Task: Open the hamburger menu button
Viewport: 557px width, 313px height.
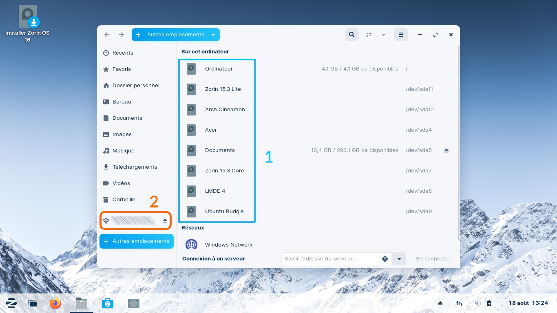Action: pyautogui.click(x=400, y=35)
